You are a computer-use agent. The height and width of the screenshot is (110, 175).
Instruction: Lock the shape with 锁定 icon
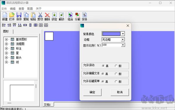click(54, 17)
